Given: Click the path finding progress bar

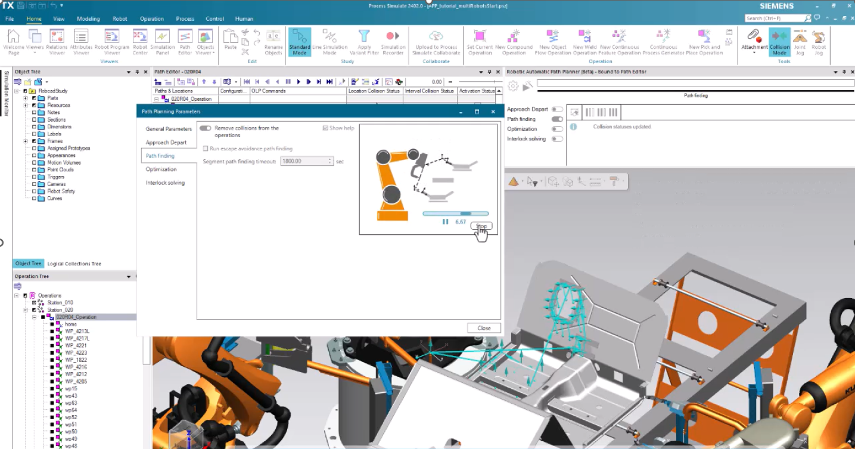Looking at the screenshot, I should pos(455,213).
